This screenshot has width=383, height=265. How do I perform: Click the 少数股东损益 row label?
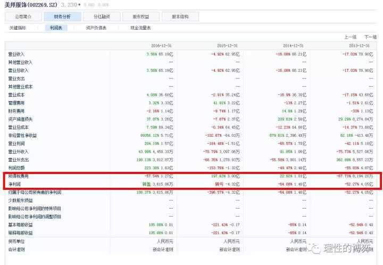point(20,200)
